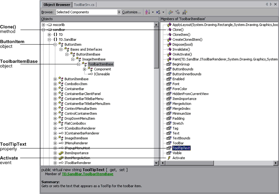
Task: Collapse the ButtonItem class node
Action: [55, 45]
